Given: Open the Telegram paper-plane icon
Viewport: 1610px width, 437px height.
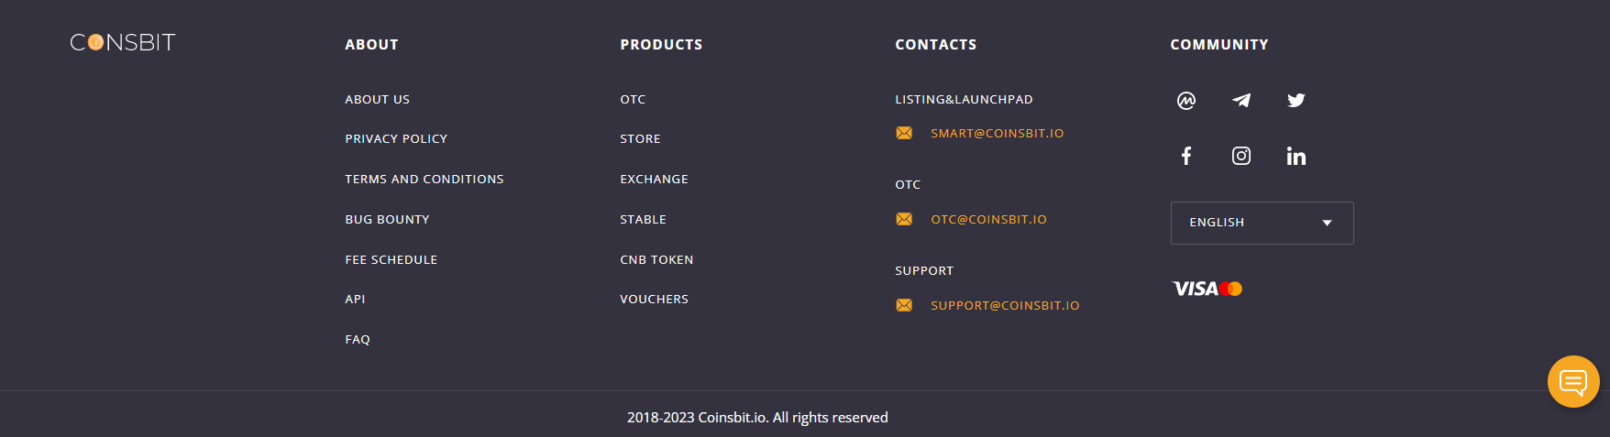Looking at the screenshot, I should 1241,101.
